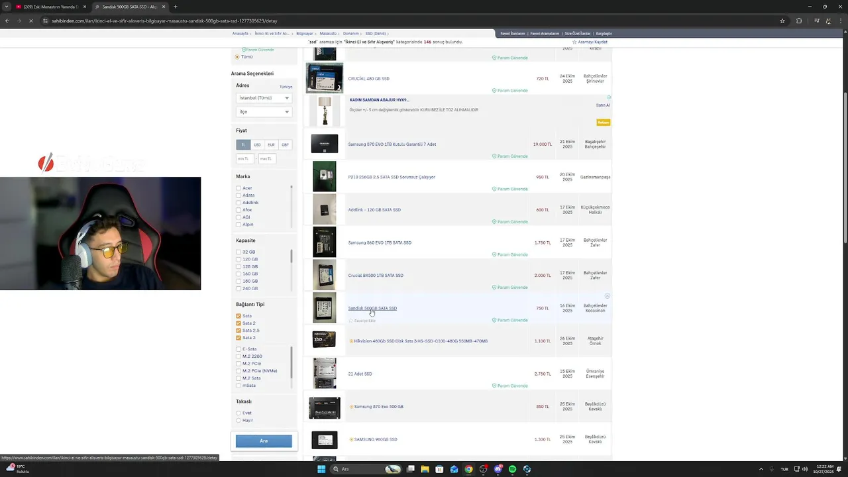The height and width of the screenshot is (477, 848).
Task: Click the taskbar search box Ara
Action: (366, 469)
